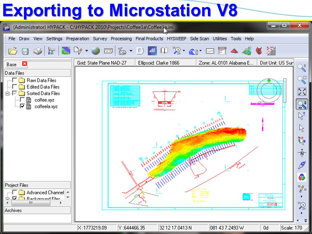
Task: Open dropdown arrow beside wave tide icon
Action: pyautogui.click(x=201, y=51)
